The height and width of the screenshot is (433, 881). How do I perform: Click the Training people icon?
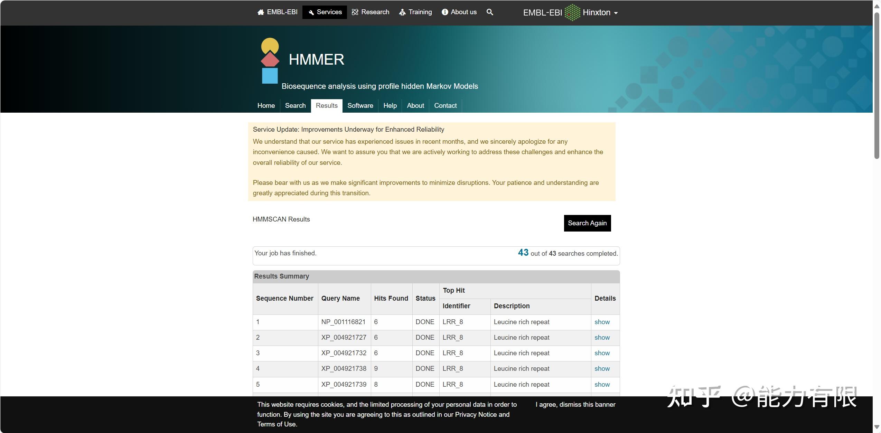[x=402, y=12]
